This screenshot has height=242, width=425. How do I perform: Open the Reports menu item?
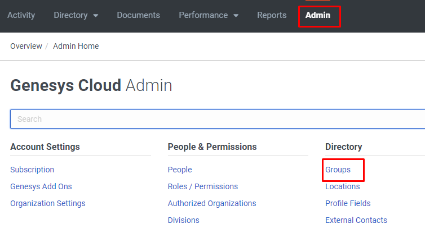[x=272, y=15]
